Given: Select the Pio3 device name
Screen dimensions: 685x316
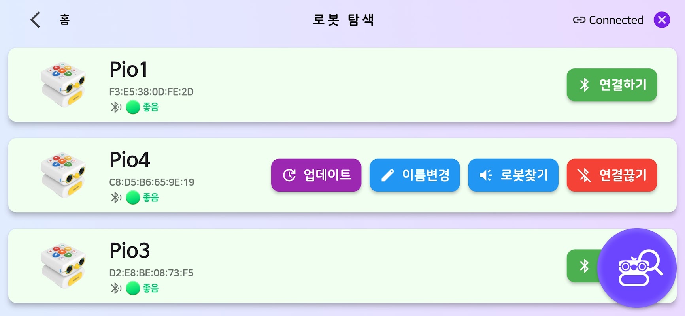Looking at the screenshot, I should coord(130,250).
